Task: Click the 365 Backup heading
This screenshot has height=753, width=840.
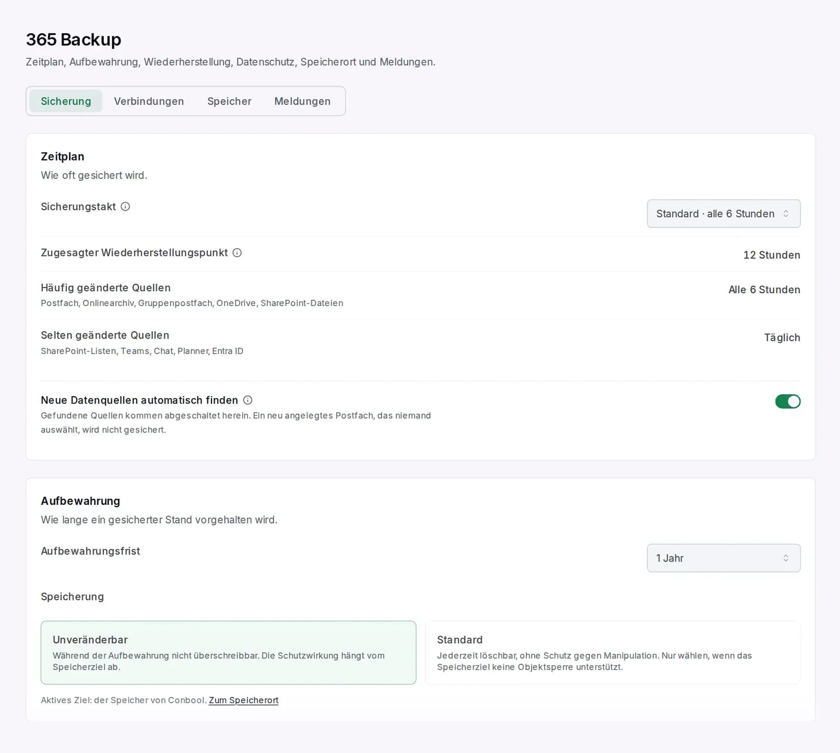Action: [73, 40]
